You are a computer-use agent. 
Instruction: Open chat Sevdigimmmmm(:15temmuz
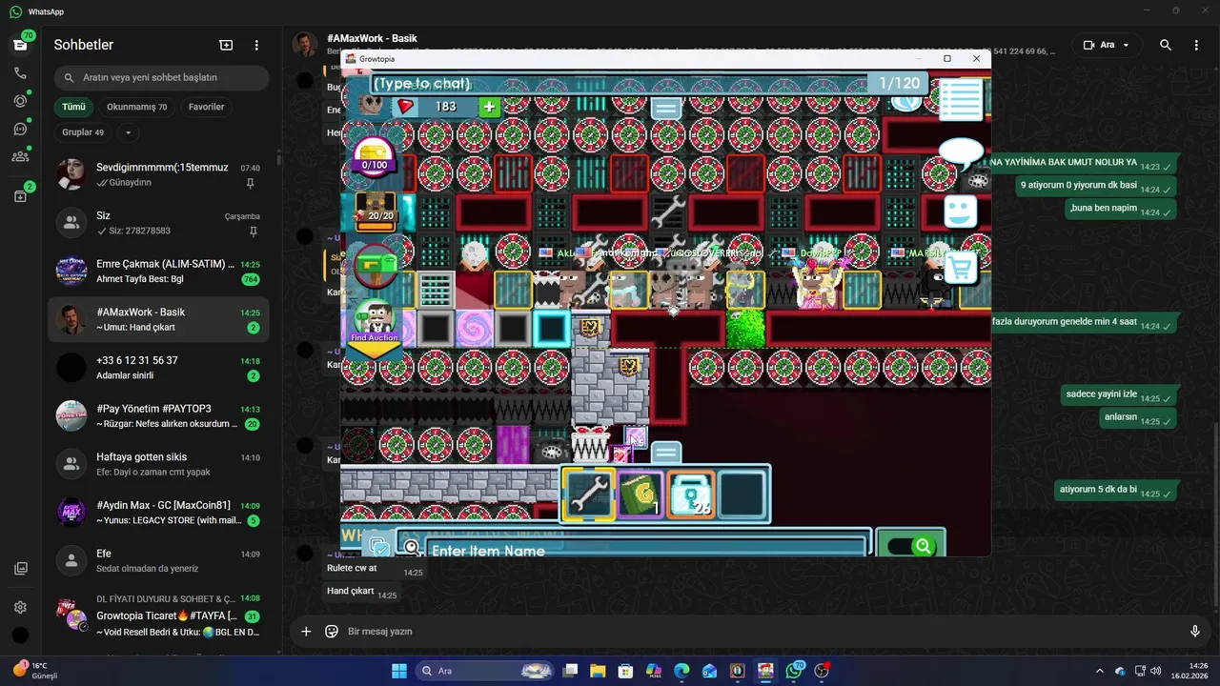click(x=158, y=174)
